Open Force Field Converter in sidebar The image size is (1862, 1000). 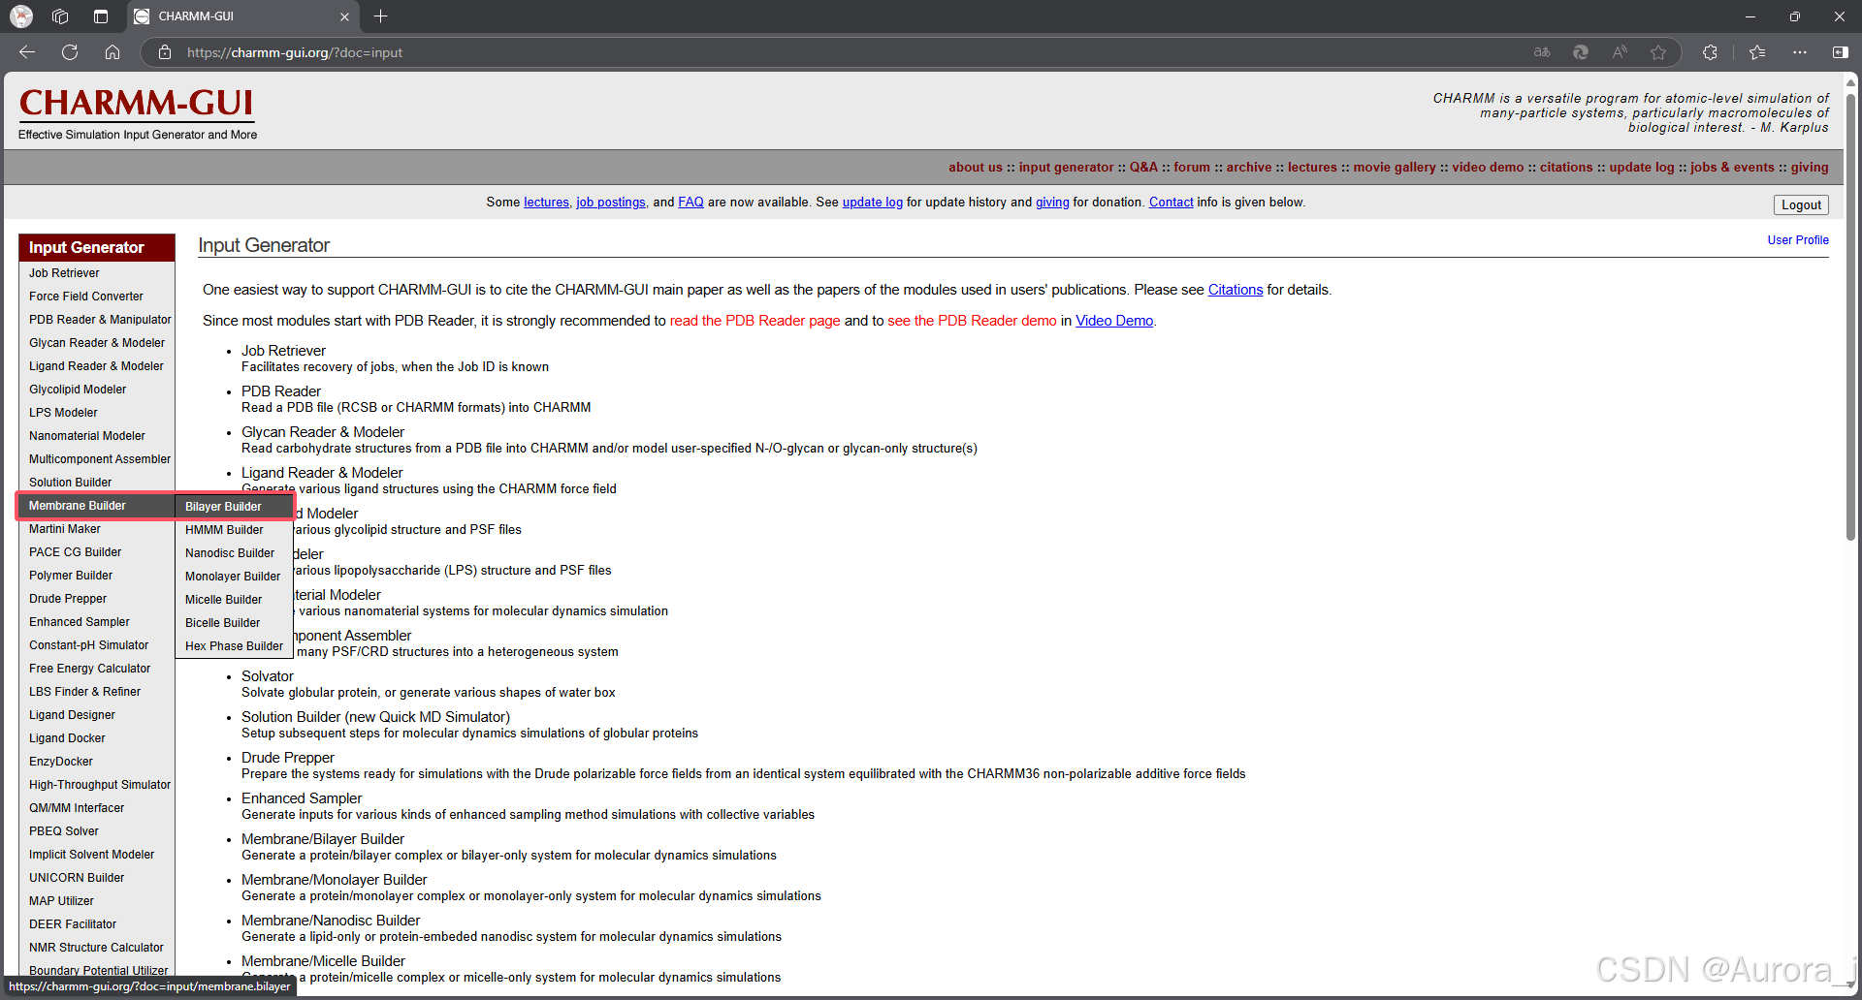[97, 297]
